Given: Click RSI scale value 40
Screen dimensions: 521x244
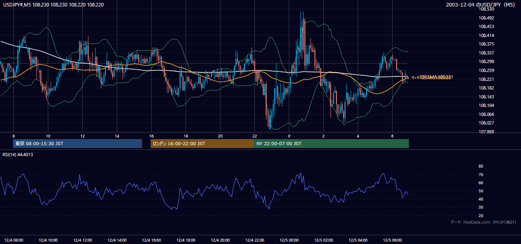Looking at the screenshot, I should [x=481, y=199].
